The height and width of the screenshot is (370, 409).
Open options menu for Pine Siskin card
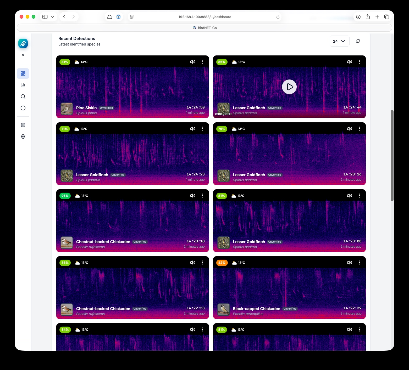pos(202,62)
